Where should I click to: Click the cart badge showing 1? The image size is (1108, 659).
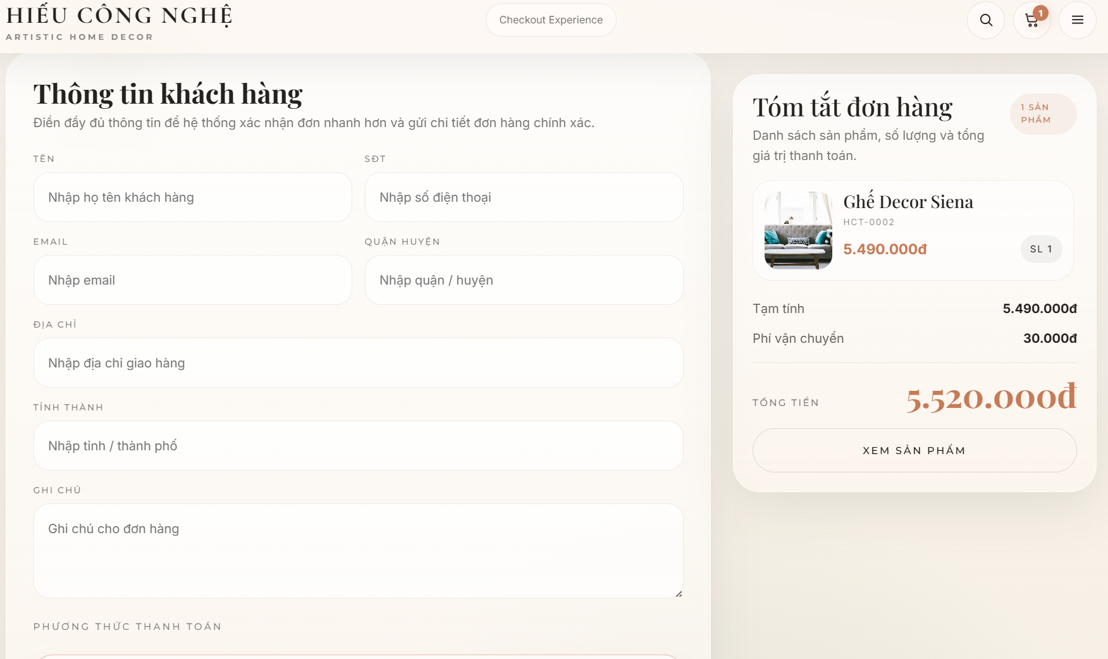coord(1040,12)
